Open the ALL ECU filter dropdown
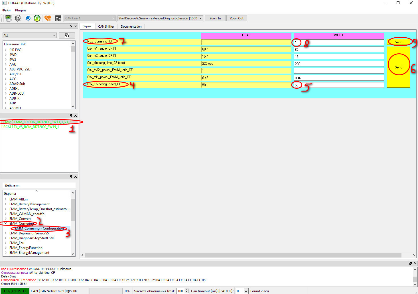Viewport: 418px width, 294px height. [29, 35]
